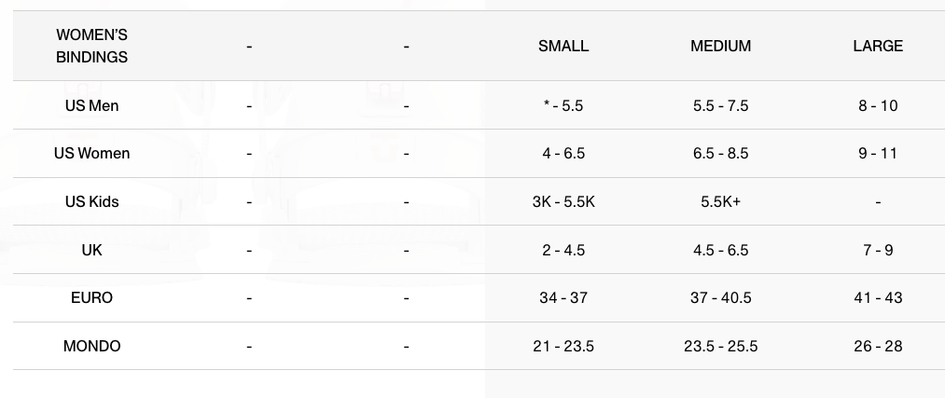
Task: Select the SMALL column header
Action: click(x=563, y=46)
